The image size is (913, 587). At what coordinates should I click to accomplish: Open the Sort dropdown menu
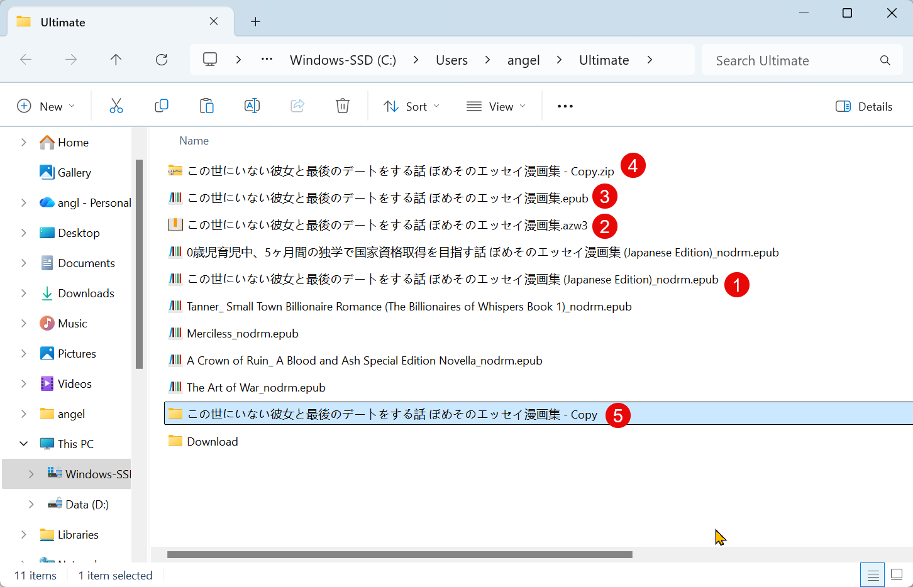(x=412, y=106)
